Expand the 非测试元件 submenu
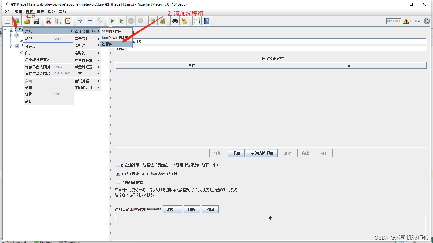This screenshot has width=433, height=243. click(87, 87)
